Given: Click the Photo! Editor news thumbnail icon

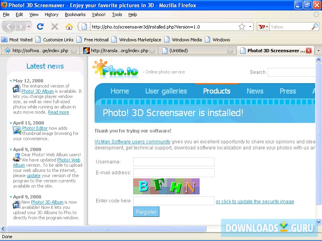Looking at the screenshot, I should [x=17, y=130].
